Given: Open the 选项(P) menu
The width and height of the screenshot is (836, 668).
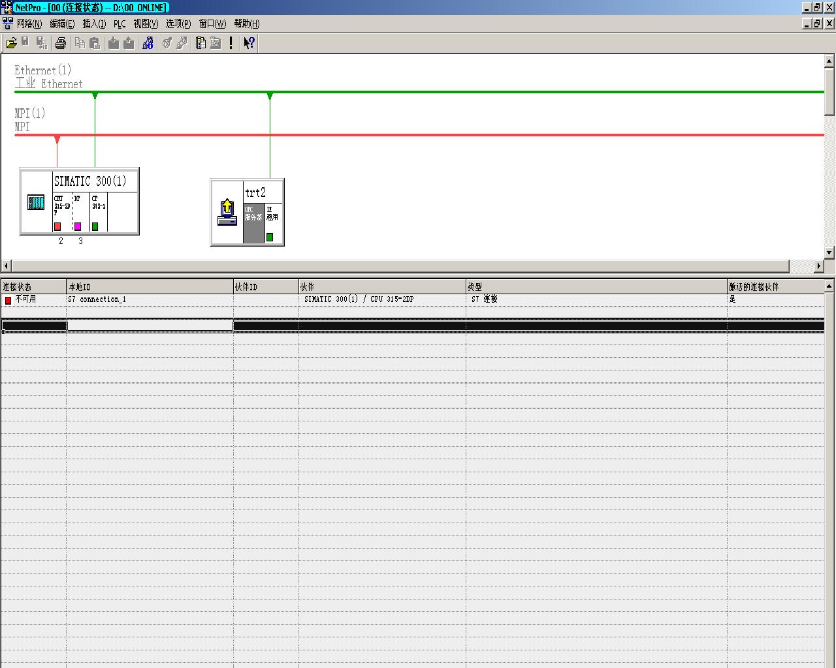Looking at the screenshot, I should 178,24.
